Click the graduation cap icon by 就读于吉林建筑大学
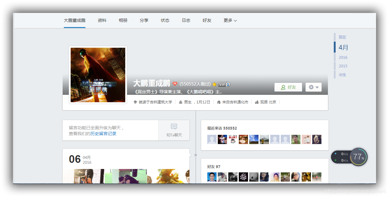This screenshot has width=389, height=197. click(x=135, y=102)
